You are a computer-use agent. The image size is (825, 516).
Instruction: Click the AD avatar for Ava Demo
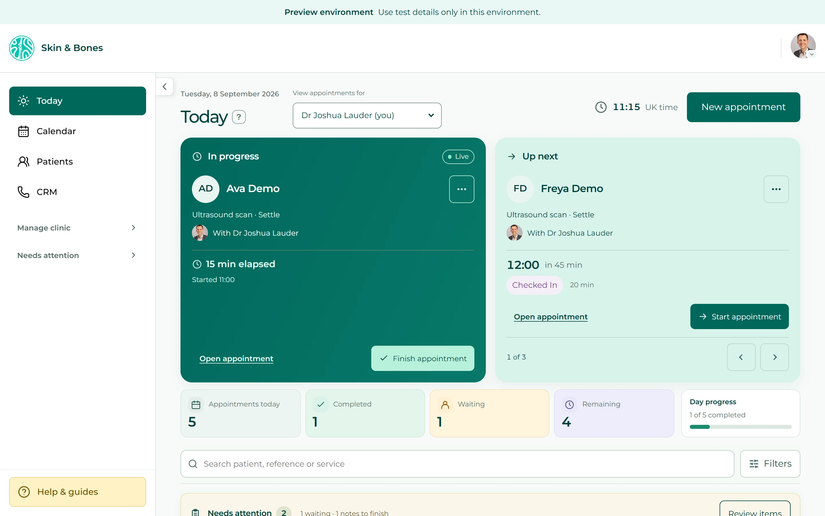206,189
